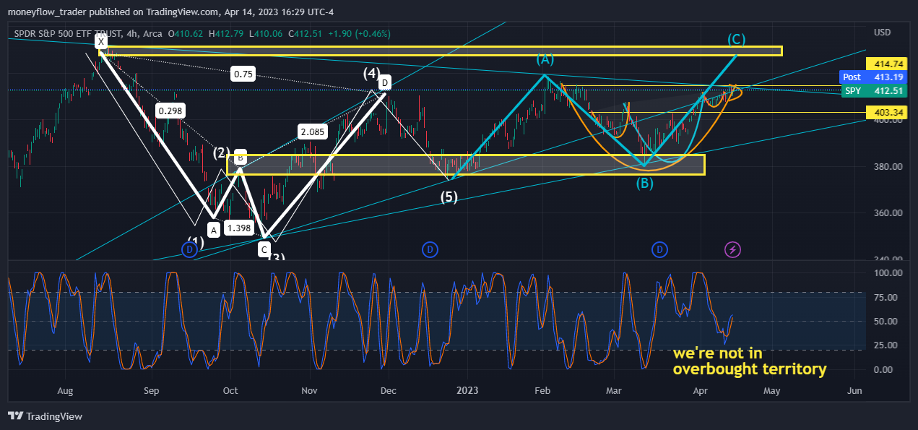Click the yellow 'not in overbought territory' note
918x430 pixels.
coord(750,361)
